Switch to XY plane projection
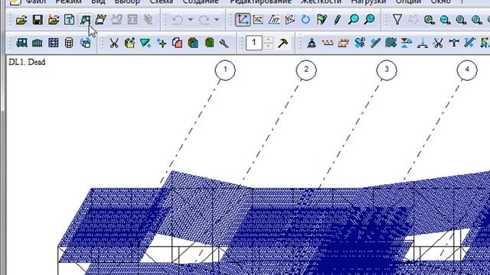This screenshot has width=490, height=275. (x=274, y=20)
